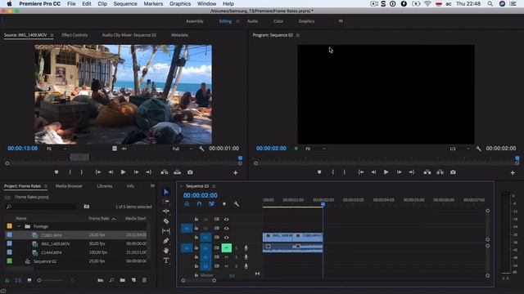Go to In point in Program monitor
Image resolution: width=524 pixels, height=294 pixels.
361,172
